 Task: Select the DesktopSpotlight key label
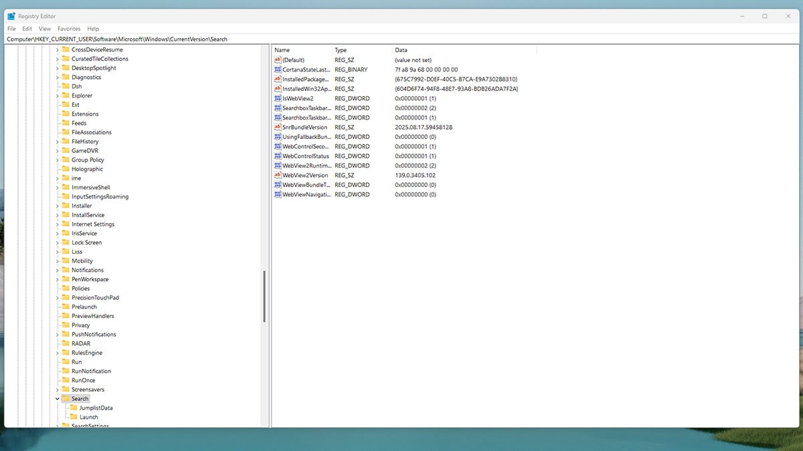tap(94, 68)
